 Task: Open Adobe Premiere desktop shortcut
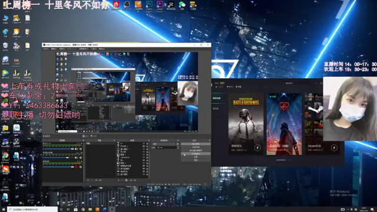click(160, 4)
